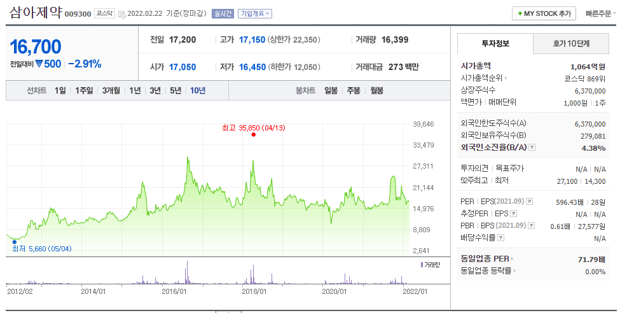Image resolution: width=620 pixels, height=313 pixels.
Task: Click the help icon next to 외국인소진율(B/A)
Action: point(532,148)
